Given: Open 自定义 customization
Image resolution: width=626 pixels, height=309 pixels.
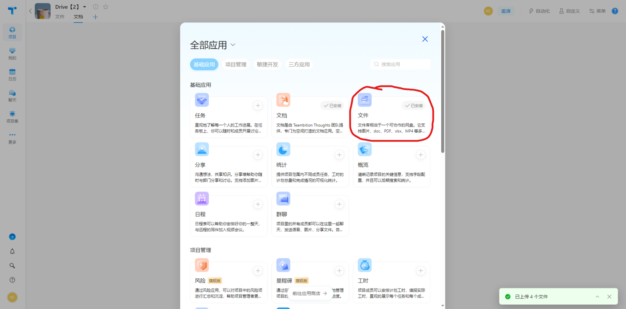Looking at the screenshot, I should [x=569, y=11].
